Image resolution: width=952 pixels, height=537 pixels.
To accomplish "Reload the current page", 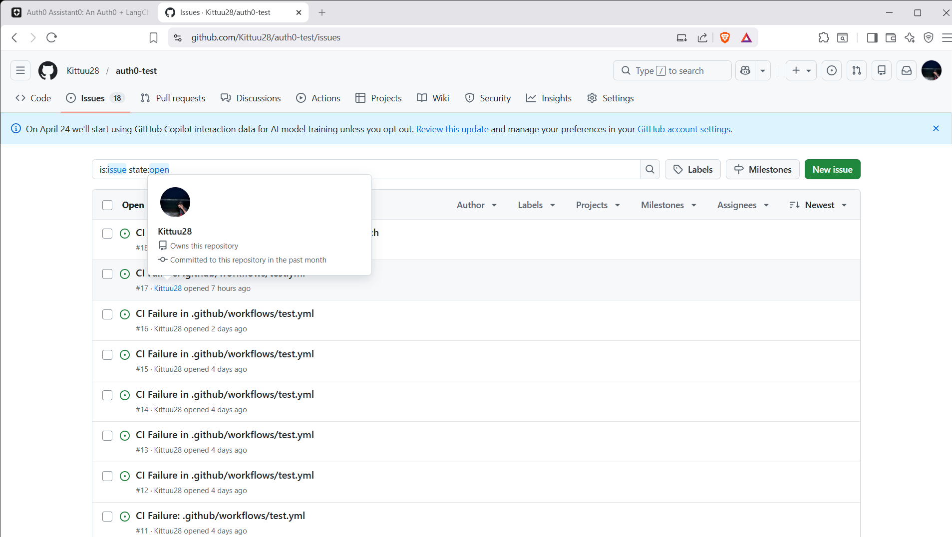I will [x=51, y=37].
